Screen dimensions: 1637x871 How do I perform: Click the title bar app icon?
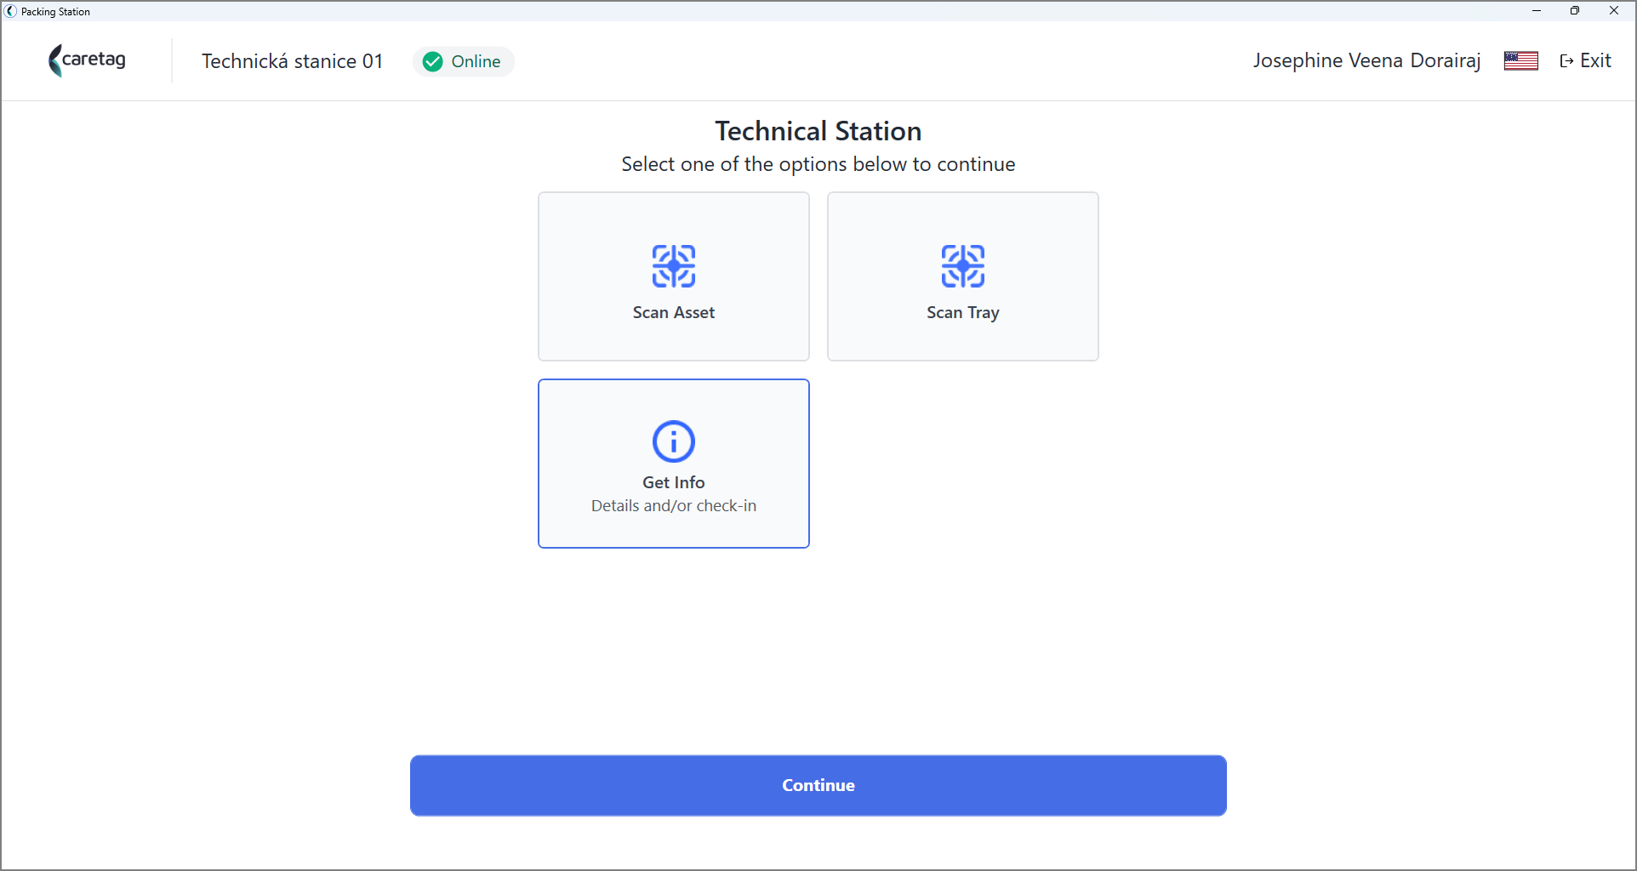click(x=10, y=11)
